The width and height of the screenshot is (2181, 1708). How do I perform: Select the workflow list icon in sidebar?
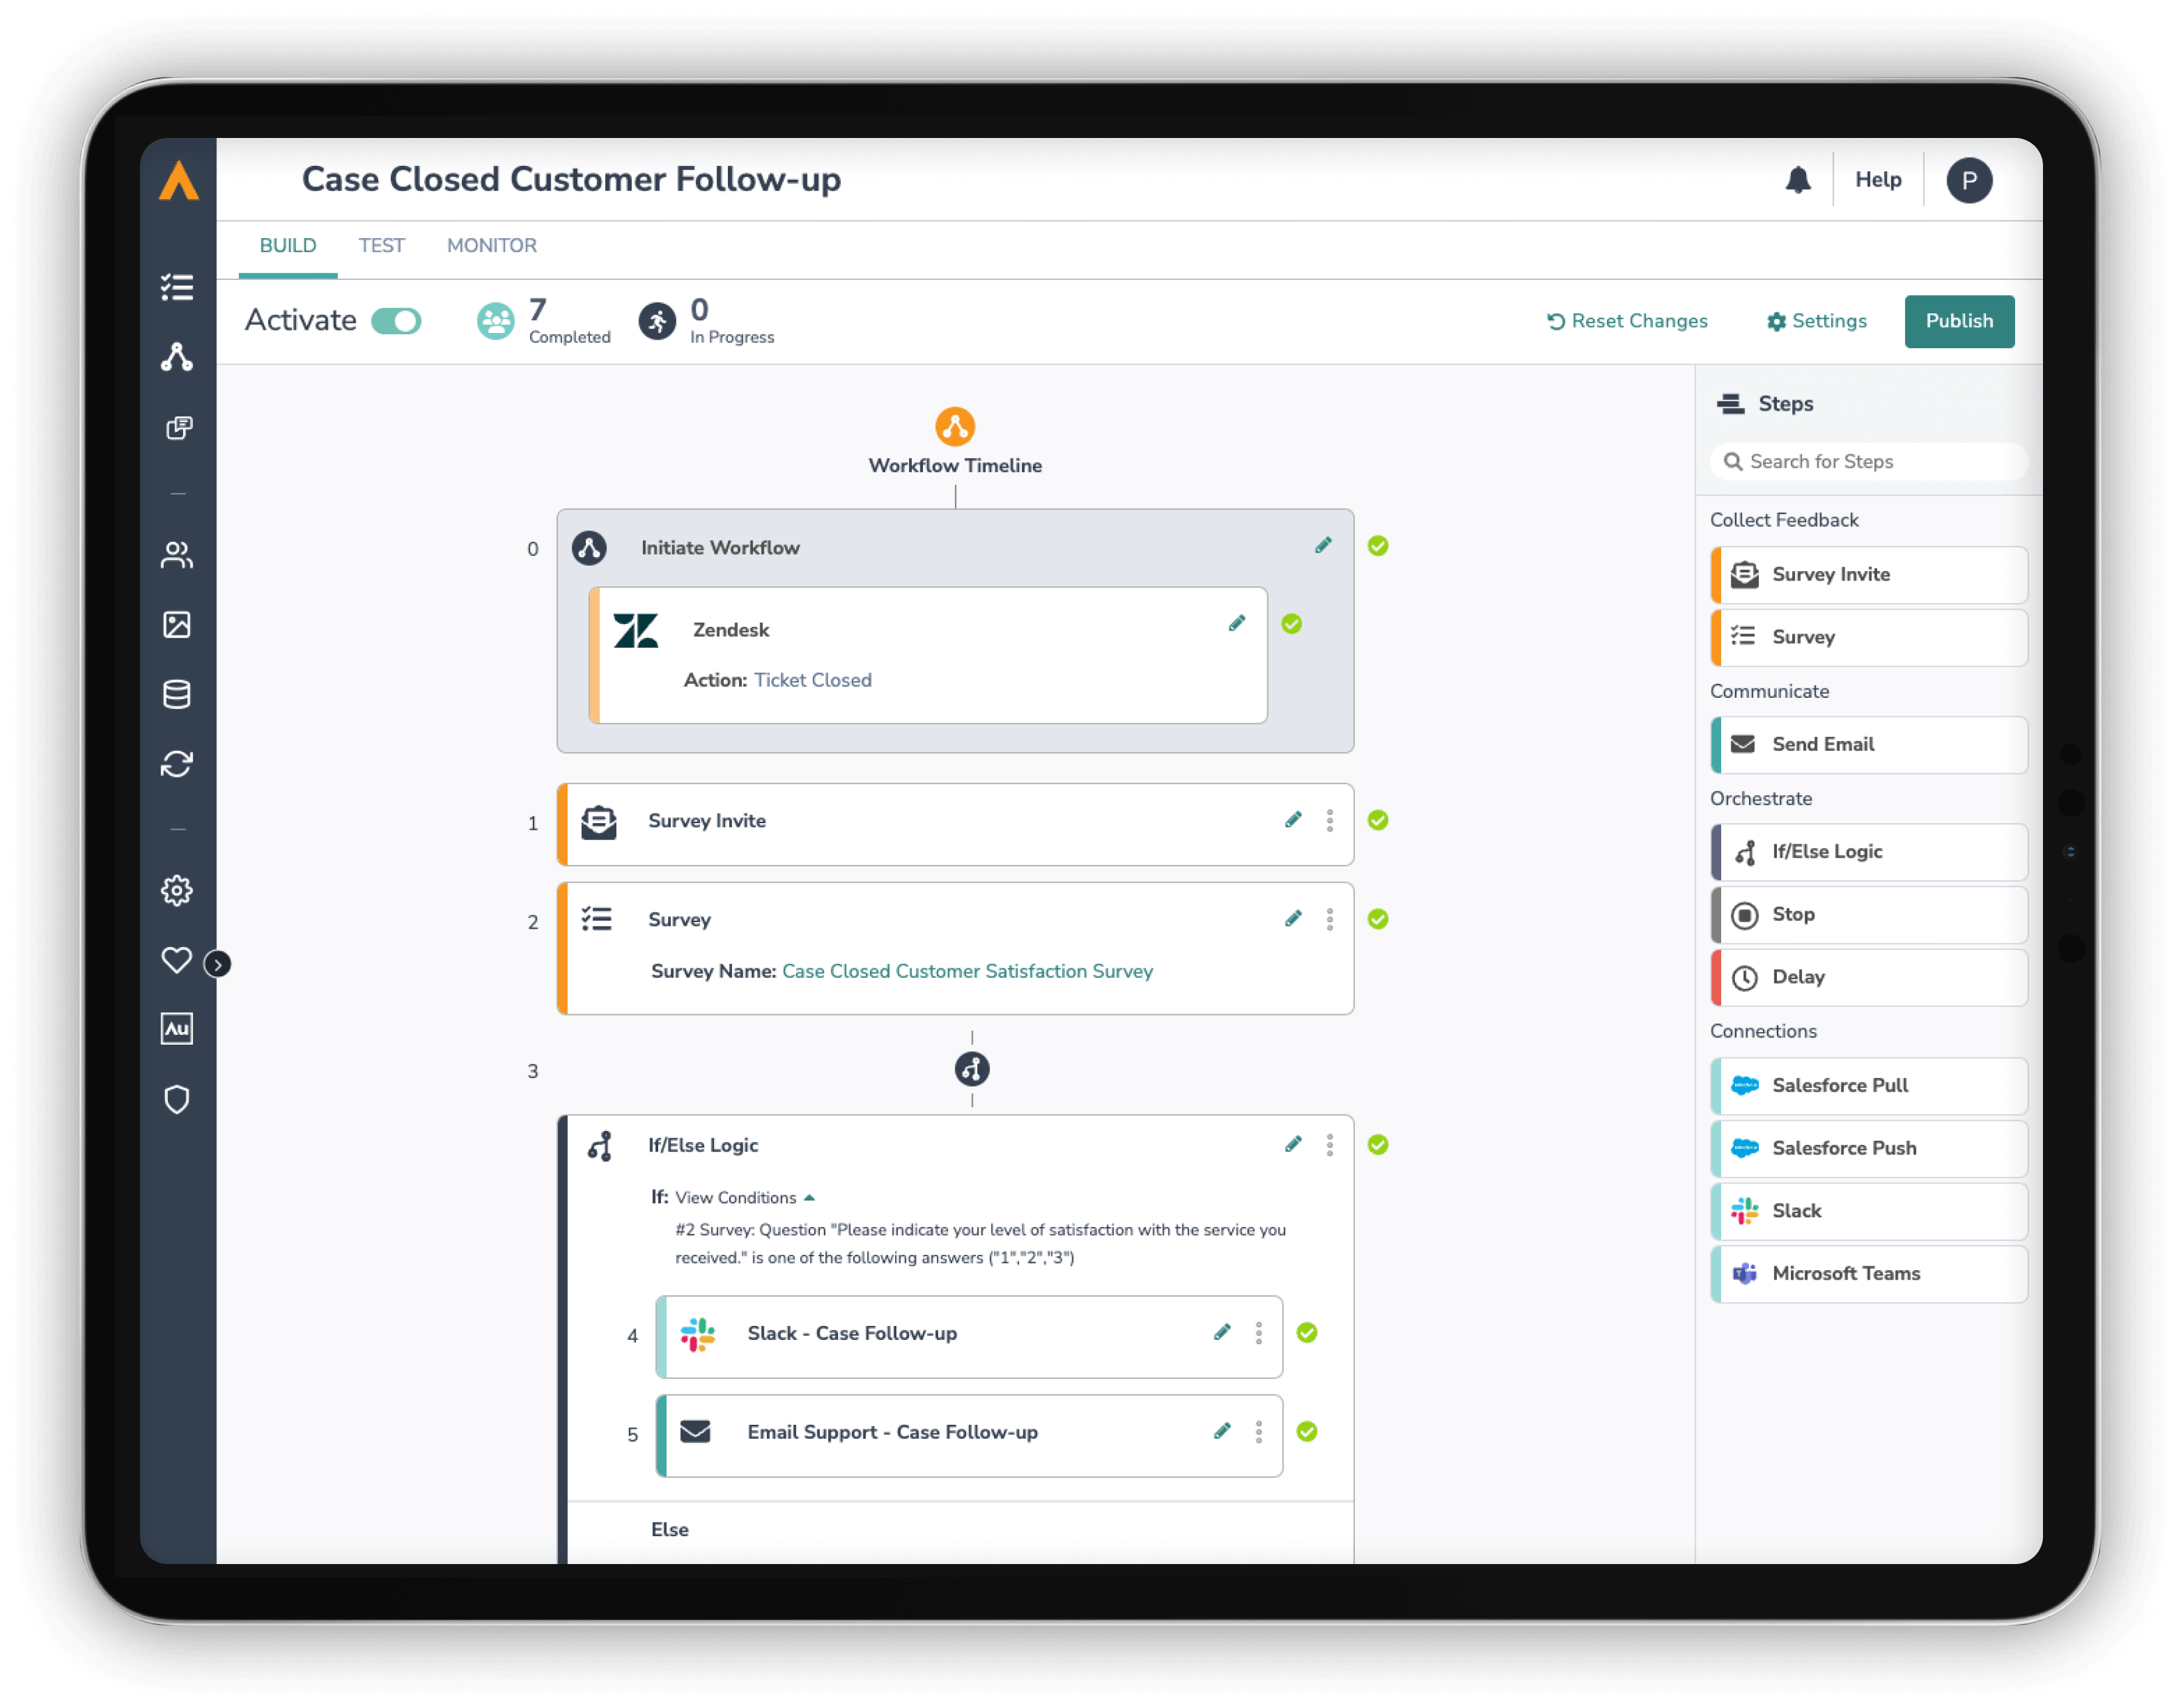(178, 287)
